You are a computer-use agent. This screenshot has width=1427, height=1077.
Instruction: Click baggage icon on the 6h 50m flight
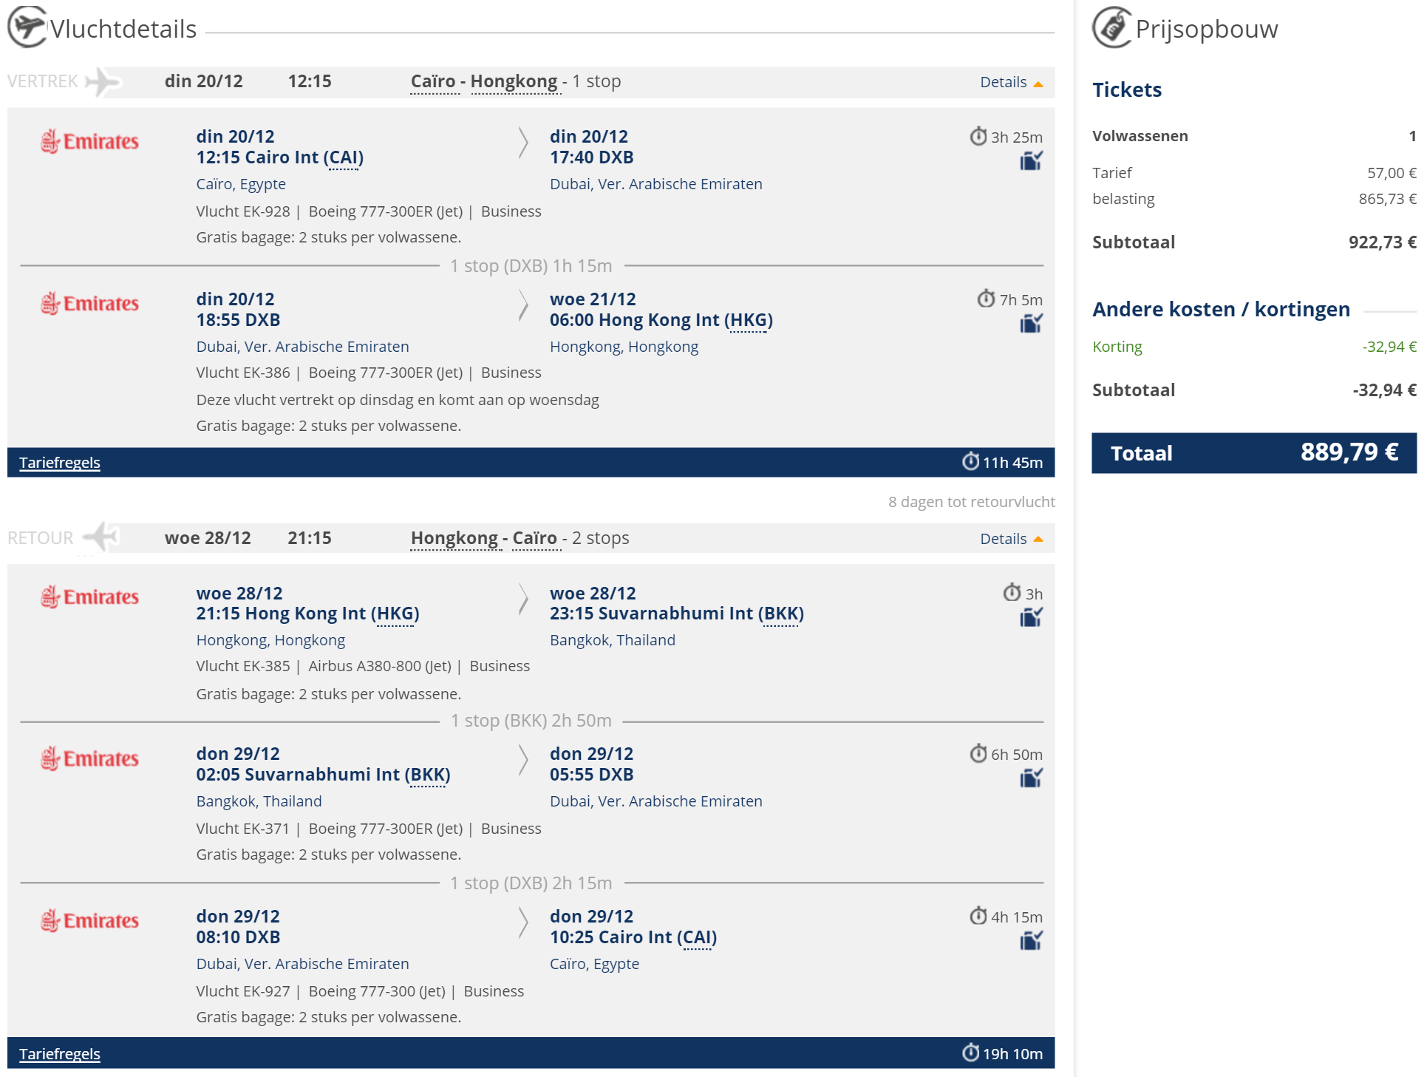click(1031, 778)
